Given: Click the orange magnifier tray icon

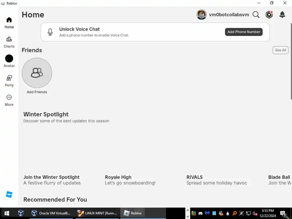Looking at the screenshot, I should tap(234, 213).
